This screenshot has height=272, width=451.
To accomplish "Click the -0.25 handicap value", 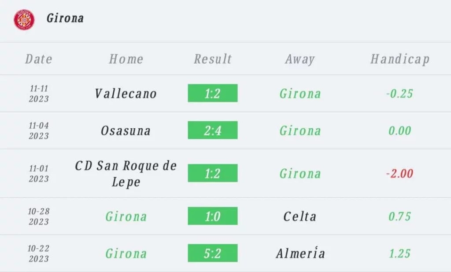I will pos(399,94).
